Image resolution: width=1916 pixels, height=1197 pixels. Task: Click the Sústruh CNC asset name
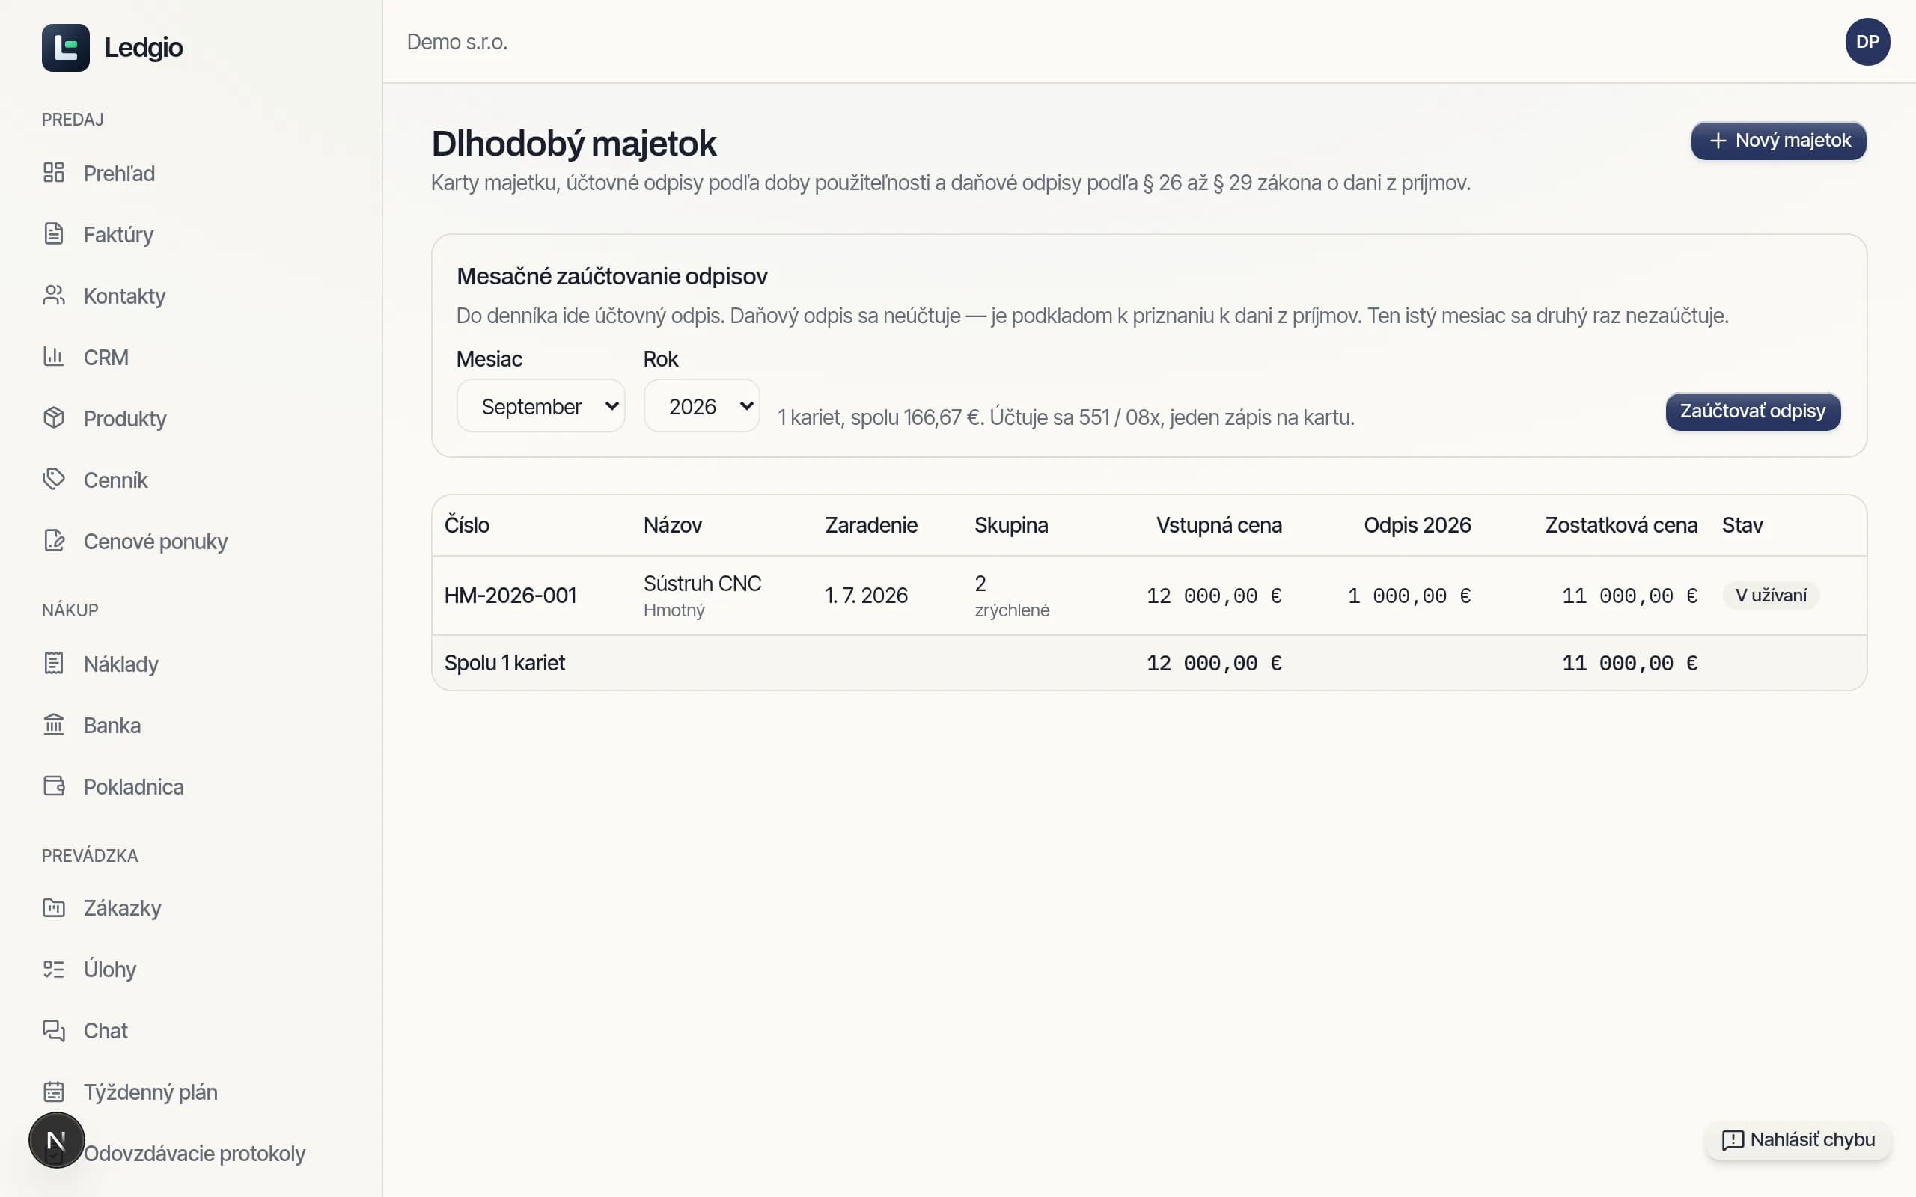[x=702, y=584]
